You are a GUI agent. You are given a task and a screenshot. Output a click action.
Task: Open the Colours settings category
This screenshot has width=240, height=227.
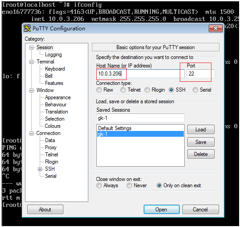(x=53, y=126)
